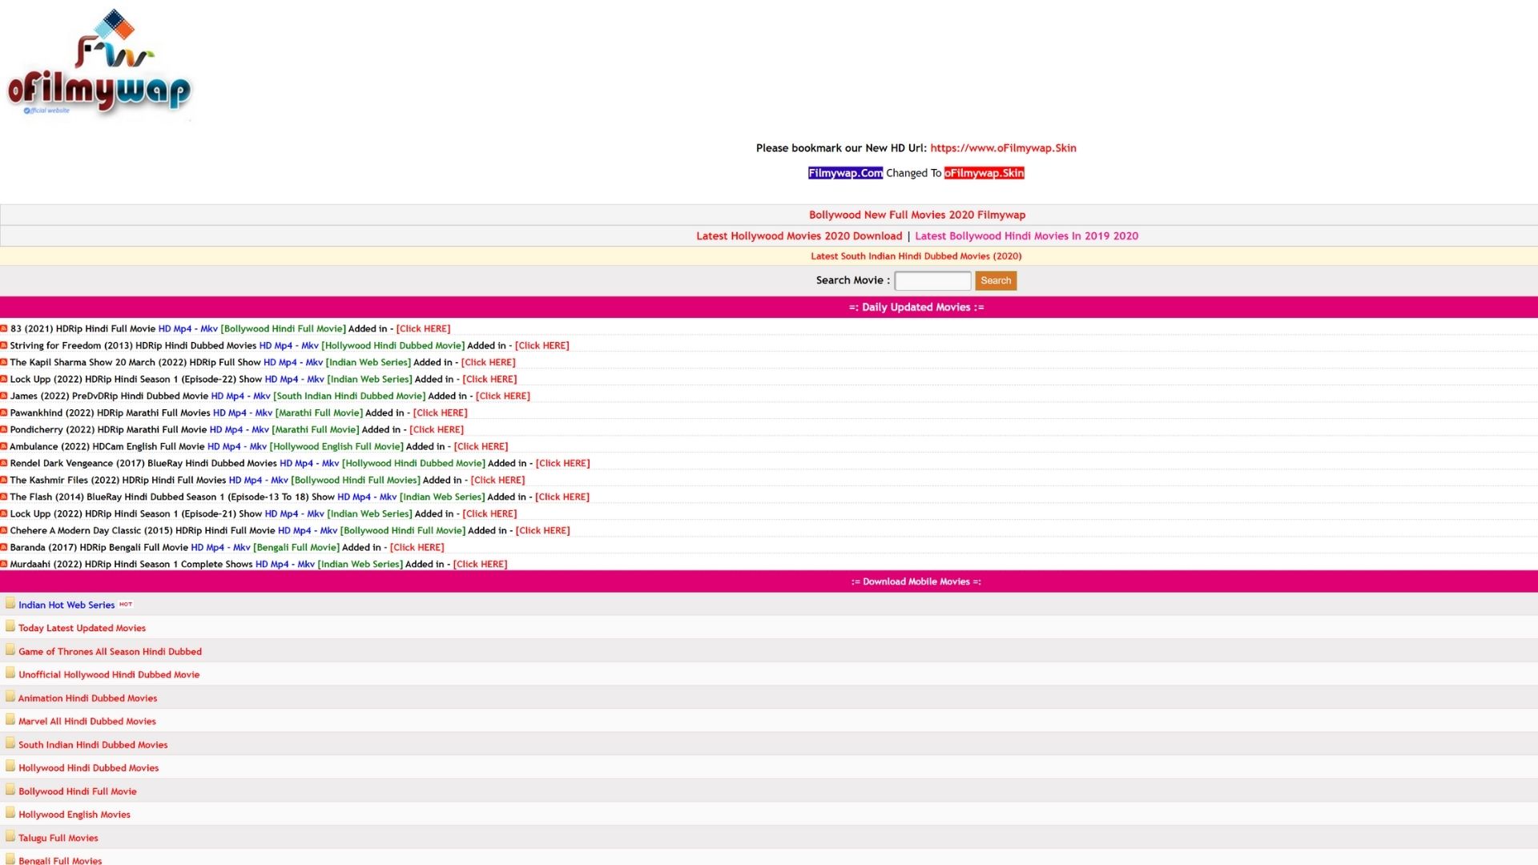
Task: Click [Click HERE] for The Flash (2014)
Action: (562, 497)
